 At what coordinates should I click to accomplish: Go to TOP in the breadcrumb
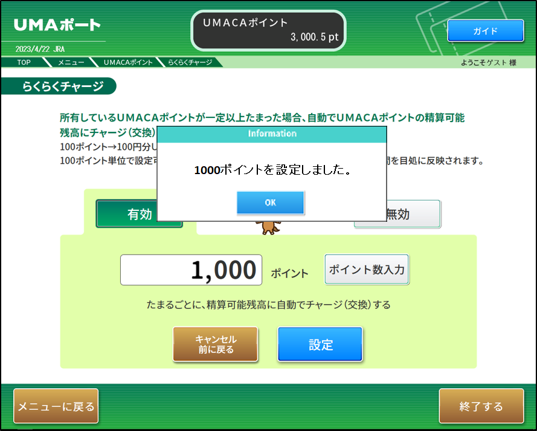24,62
